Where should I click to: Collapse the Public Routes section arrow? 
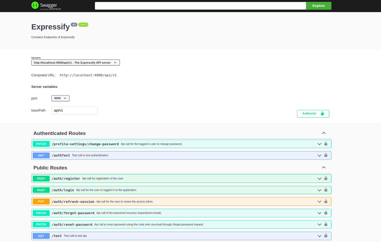323,168
